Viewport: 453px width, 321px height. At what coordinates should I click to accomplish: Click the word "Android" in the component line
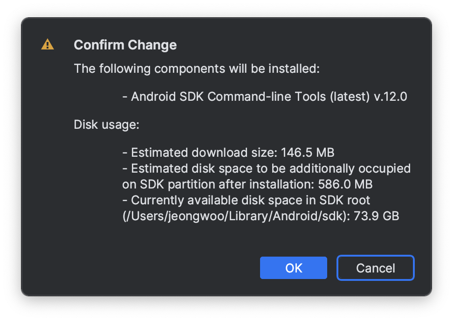point(151,97)
